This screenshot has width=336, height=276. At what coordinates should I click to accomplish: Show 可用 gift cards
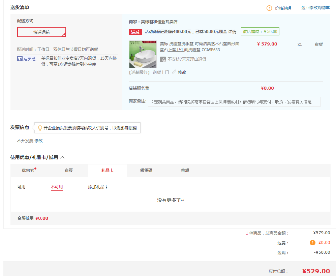[x=22, y=187]
